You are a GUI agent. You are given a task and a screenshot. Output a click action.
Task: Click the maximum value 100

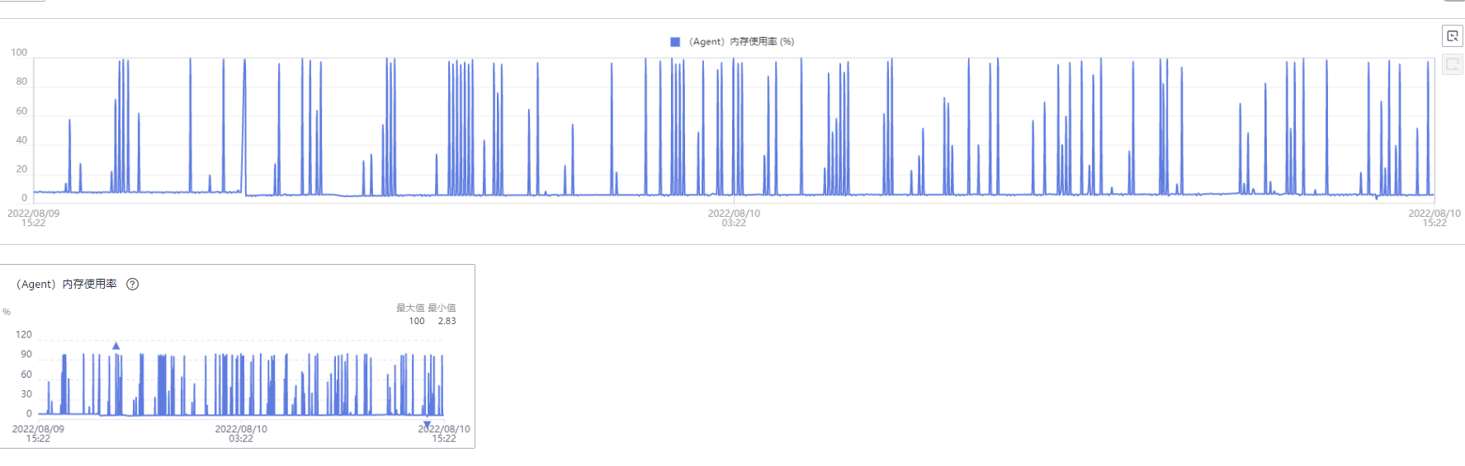tap(417, 321)
